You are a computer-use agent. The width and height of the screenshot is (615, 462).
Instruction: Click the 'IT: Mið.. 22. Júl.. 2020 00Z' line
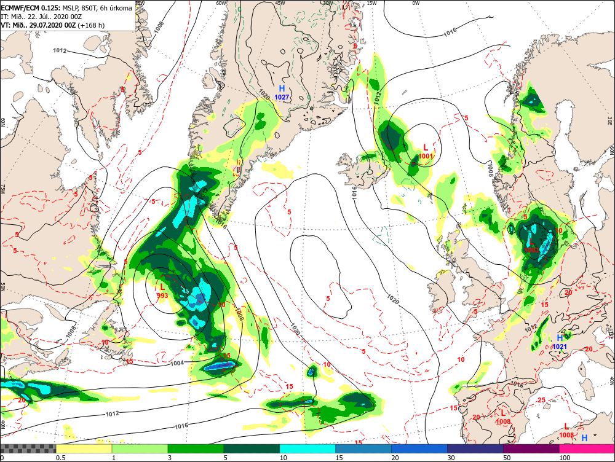[x=42, y=17]
